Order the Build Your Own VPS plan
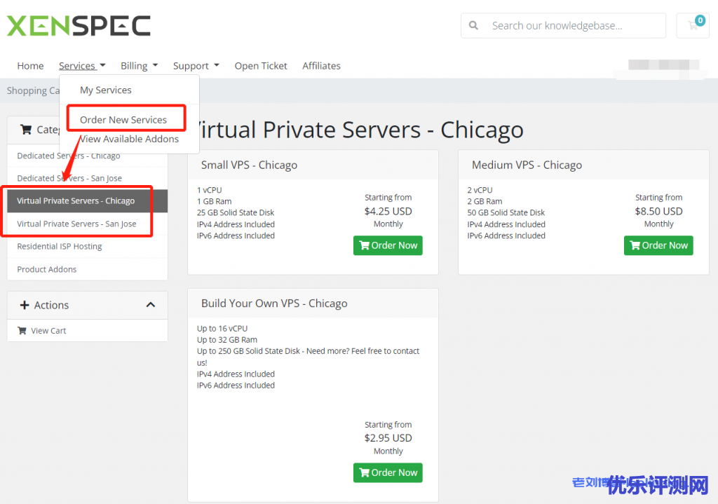The height and width of the screenshot is (504, 718). [x=388, y=472]
